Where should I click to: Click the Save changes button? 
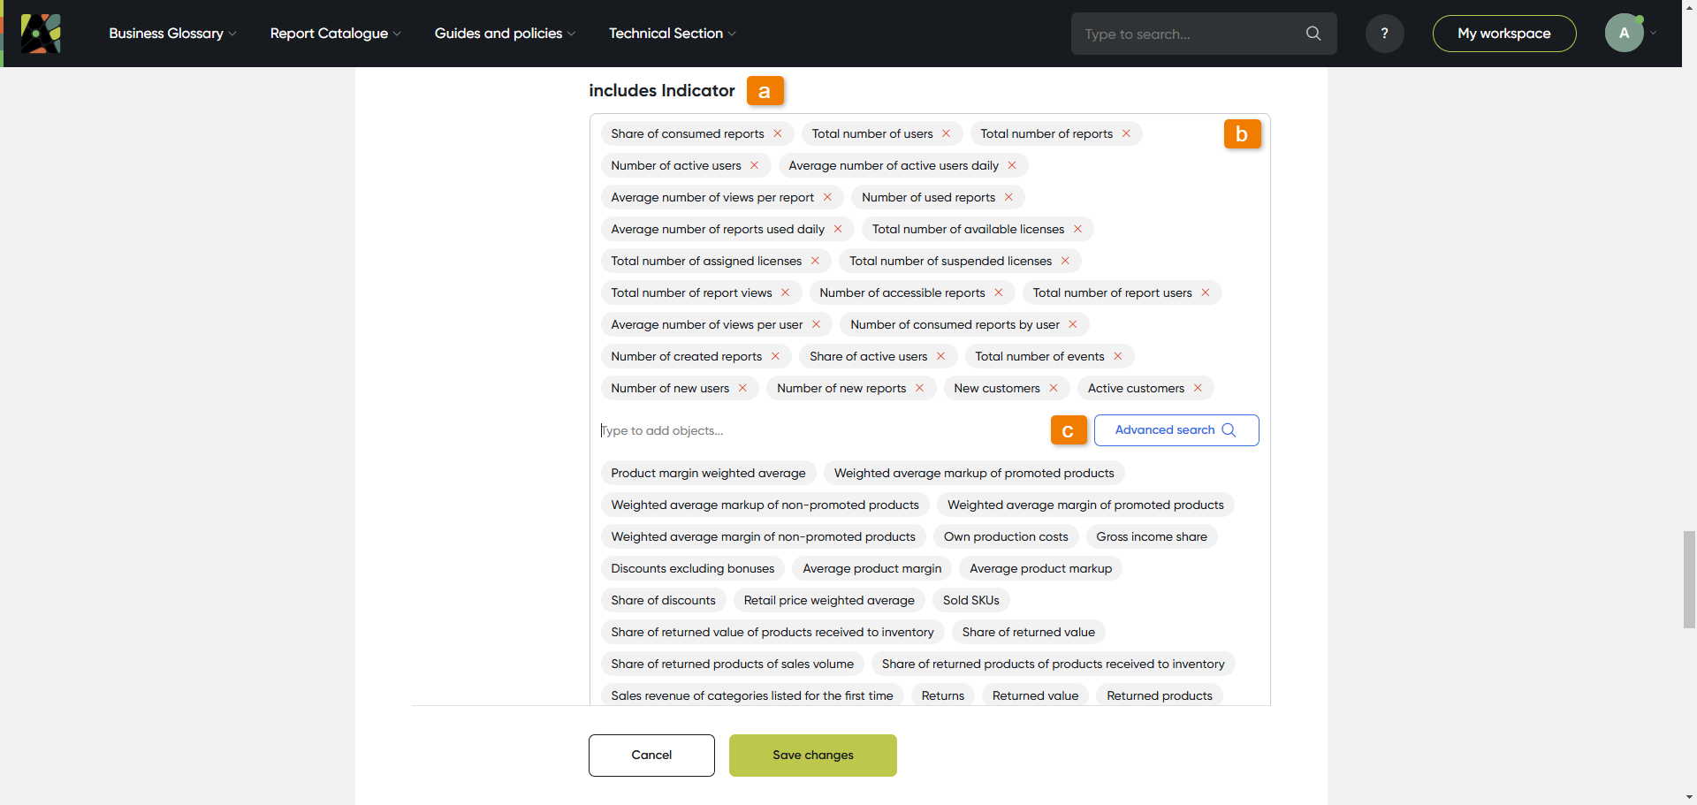click(812, 756)
